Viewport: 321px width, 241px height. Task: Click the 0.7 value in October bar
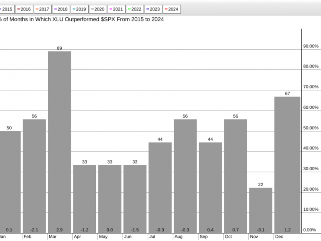pos(236,230)
